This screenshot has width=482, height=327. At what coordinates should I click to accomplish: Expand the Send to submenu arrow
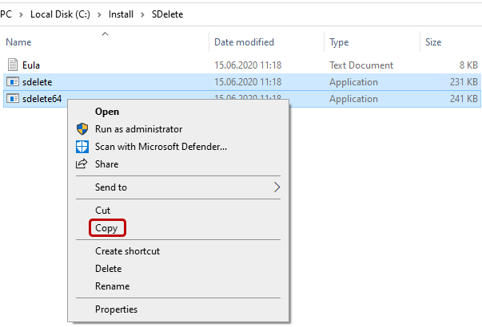tap(277, 187)
